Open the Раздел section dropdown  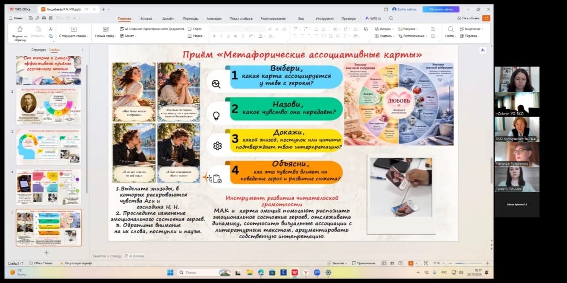tap(196, 36)
